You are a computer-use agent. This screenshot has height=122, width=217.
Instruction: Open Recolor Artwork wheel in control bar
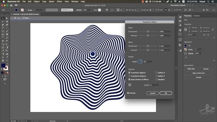[106, 10]
